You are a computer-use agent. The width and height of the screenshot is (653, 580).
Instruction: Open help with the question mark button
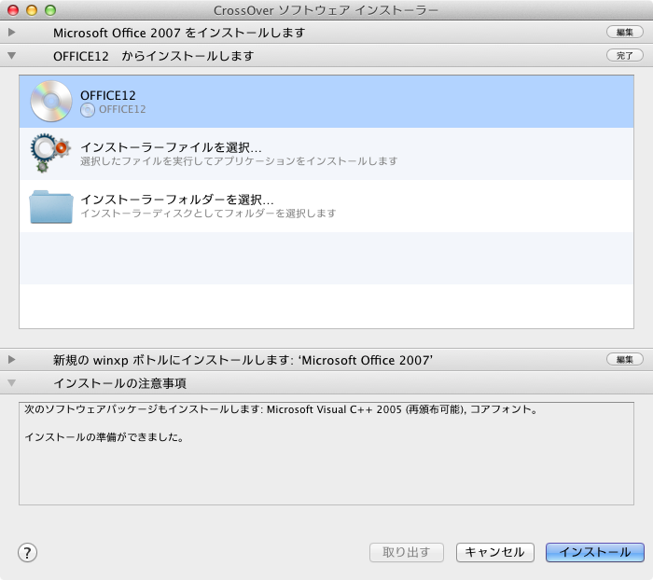(x=27, y=553)
